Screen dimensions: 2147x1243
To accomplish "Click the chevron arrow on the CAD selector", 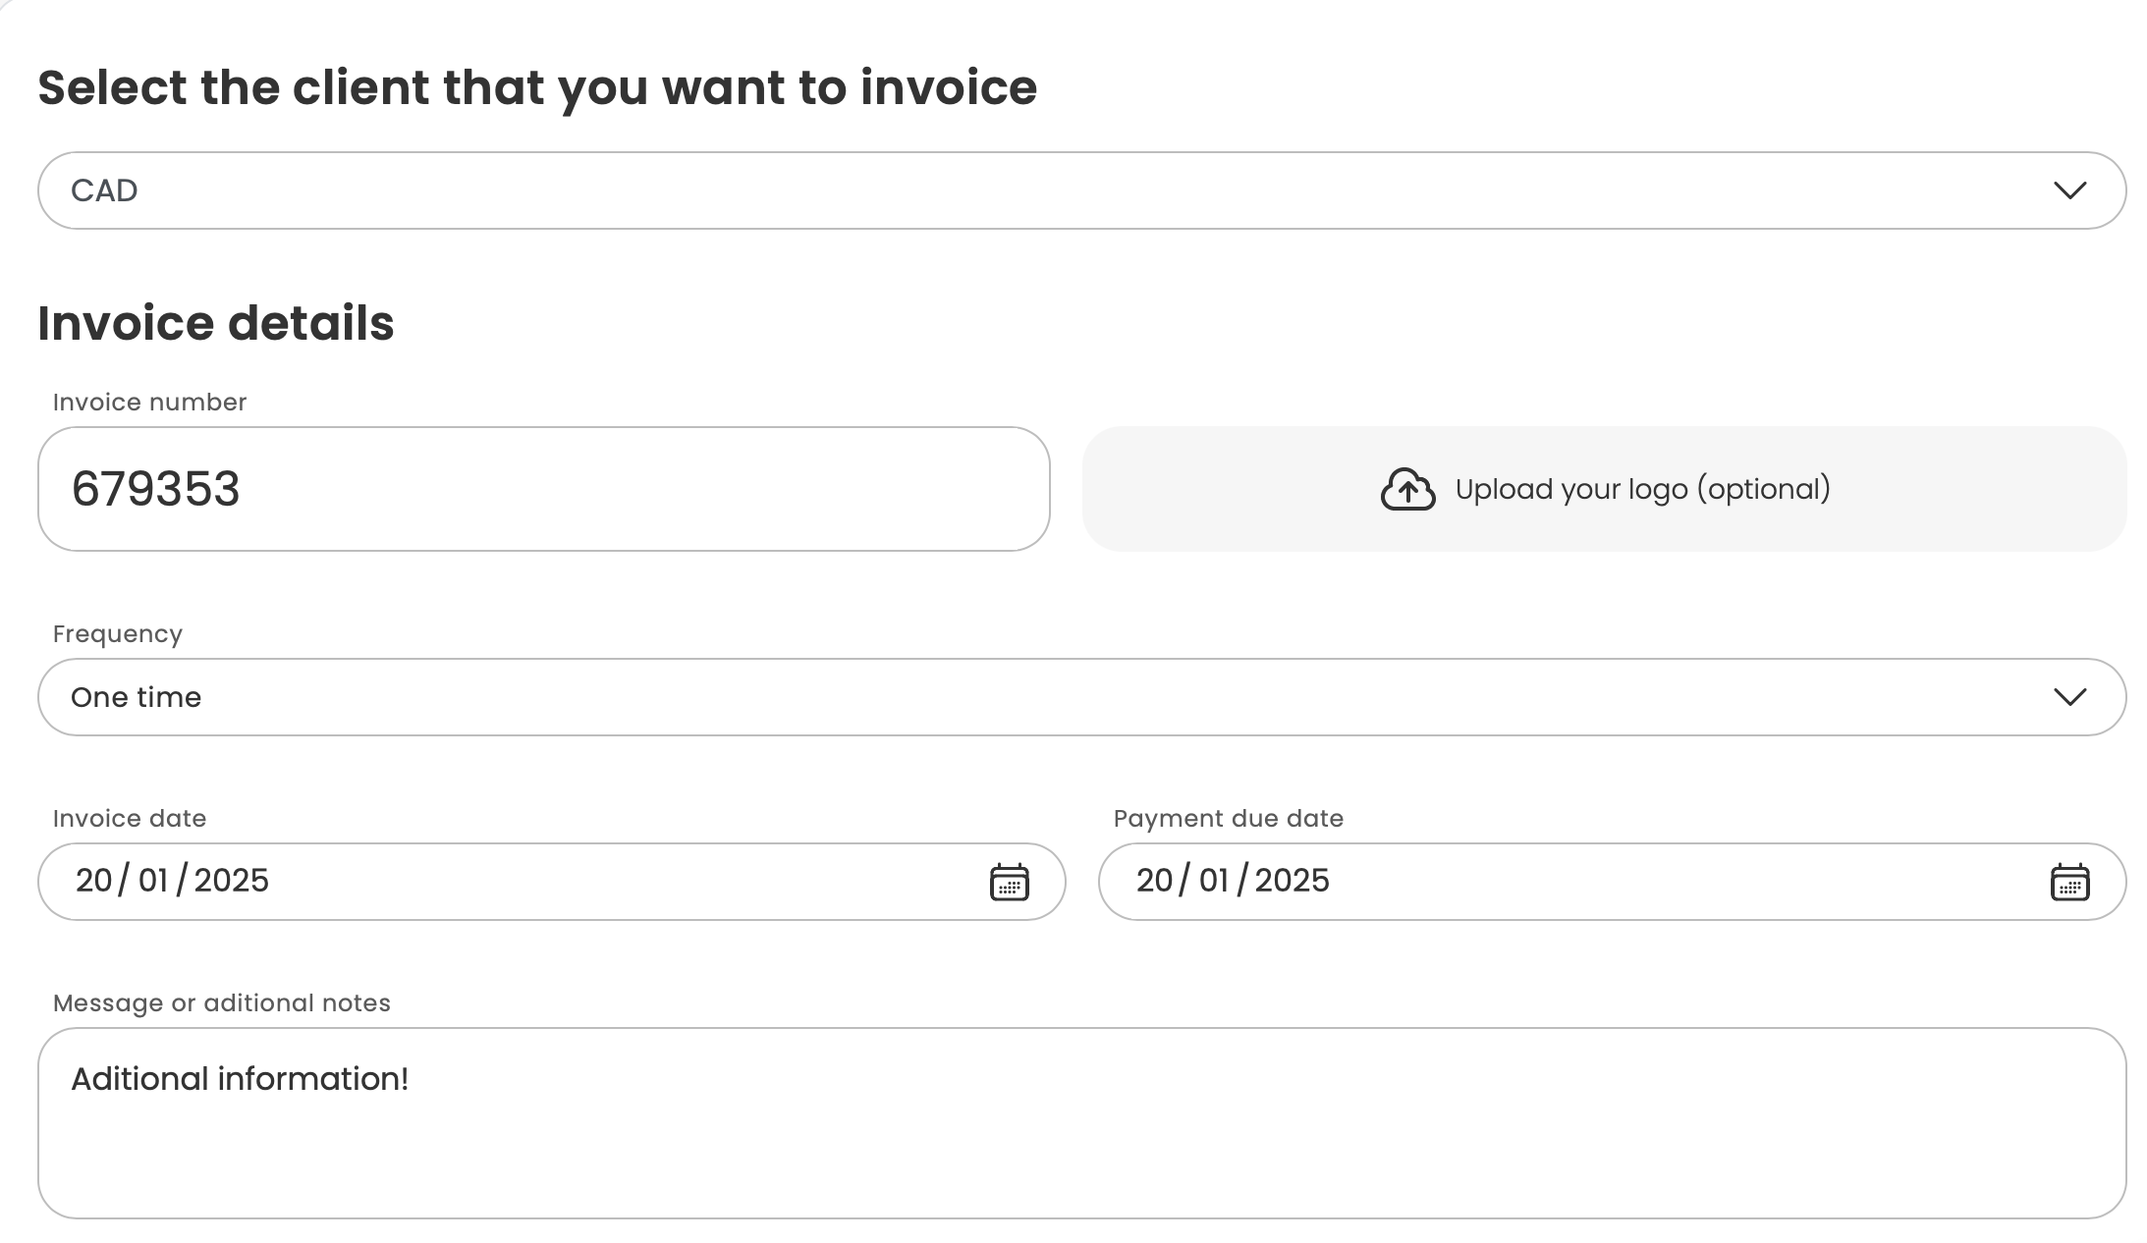I will pyautogui.click(x=2069, y=190).
